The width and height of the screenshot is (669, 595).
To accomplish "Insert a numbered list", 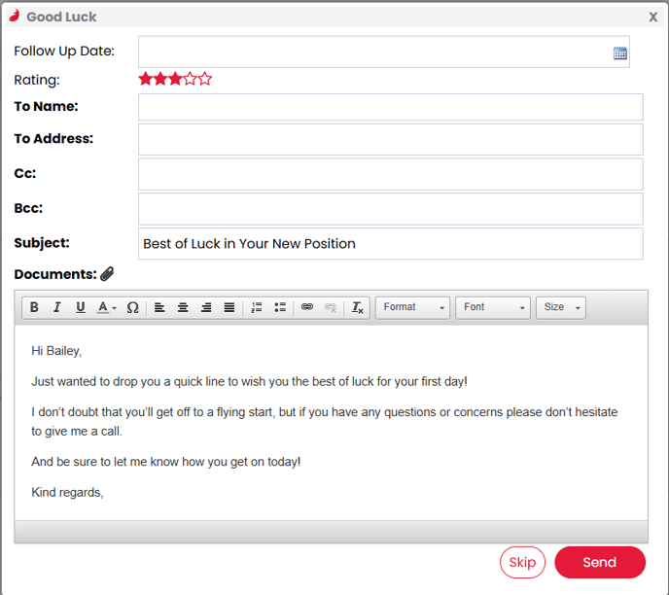I will 257,307.
